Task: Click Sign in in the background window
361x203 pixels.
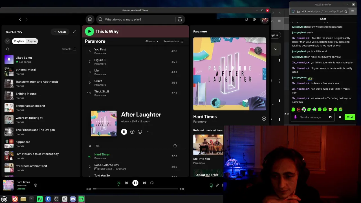Action: (x=274, y=35)
